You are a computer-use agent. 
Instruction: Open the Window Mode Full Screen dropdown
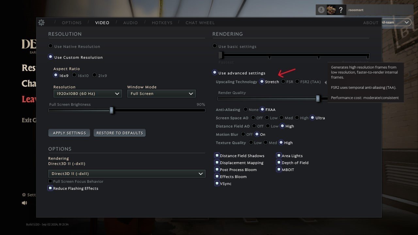161,94
